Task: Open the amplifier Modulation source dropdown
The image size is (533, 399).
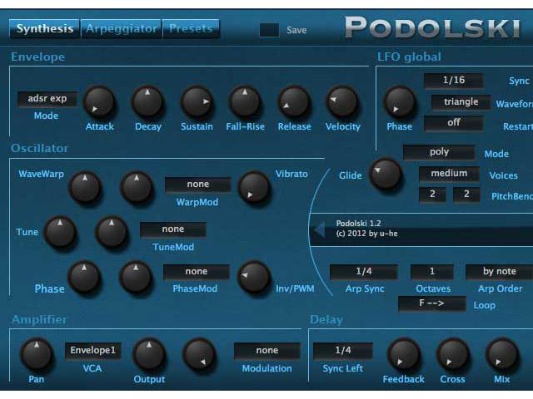Action: (x=266, y=351)
